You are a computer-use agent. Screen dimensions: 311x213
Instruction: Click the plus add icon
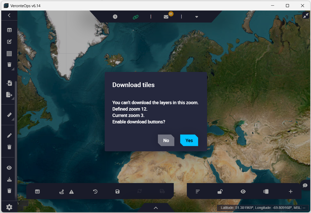(291, 191)
